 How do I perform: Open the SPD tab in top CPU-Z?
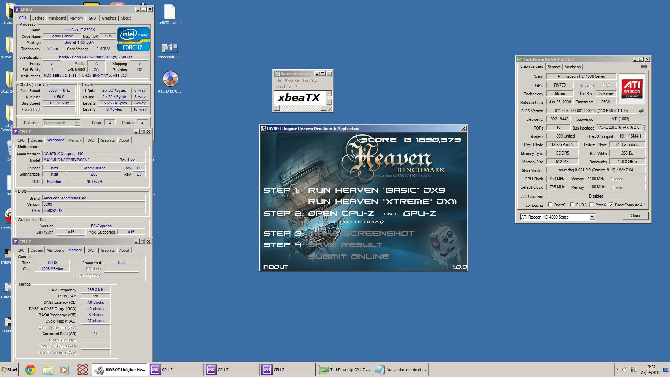(x=92, y=18)
